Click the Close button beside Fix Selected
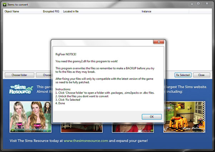215x152 pixels. (x=201, y=75)
